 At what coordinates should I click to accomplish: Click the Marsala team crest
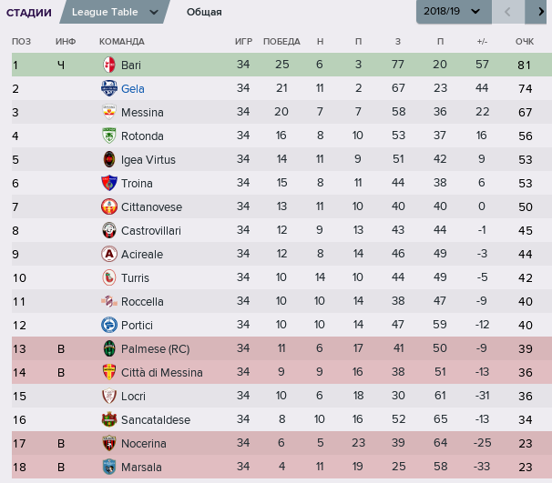click(109, 468)
